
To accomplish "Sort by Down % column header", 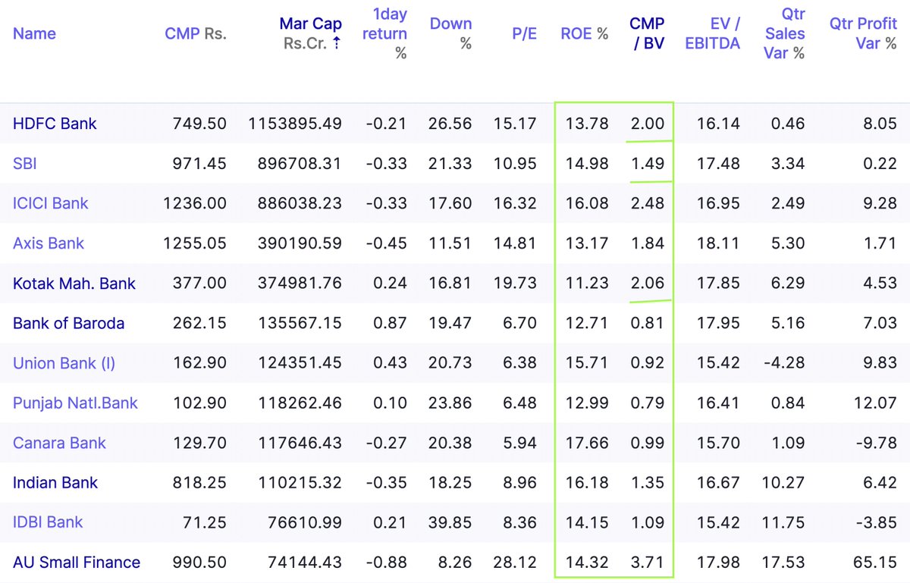I will point(450,33).
